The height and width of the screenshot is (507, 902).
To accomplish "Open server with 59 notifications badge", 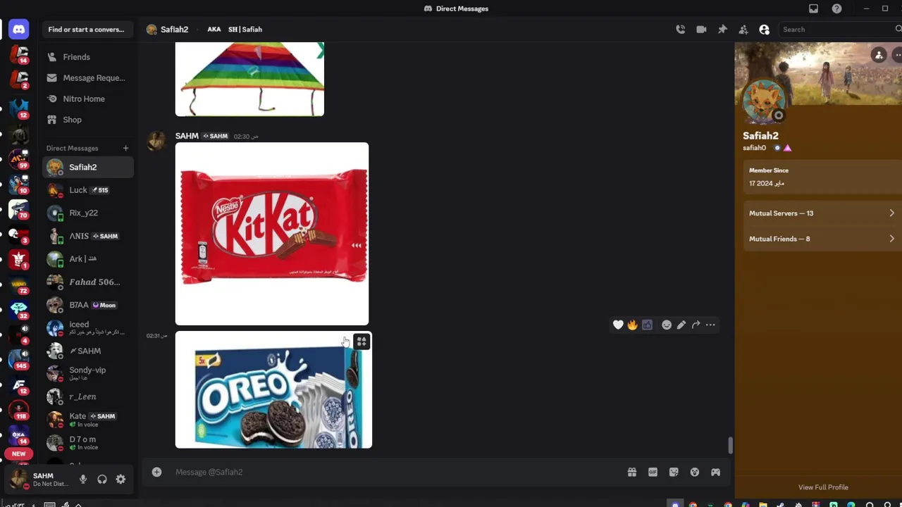I will point(19,158).
